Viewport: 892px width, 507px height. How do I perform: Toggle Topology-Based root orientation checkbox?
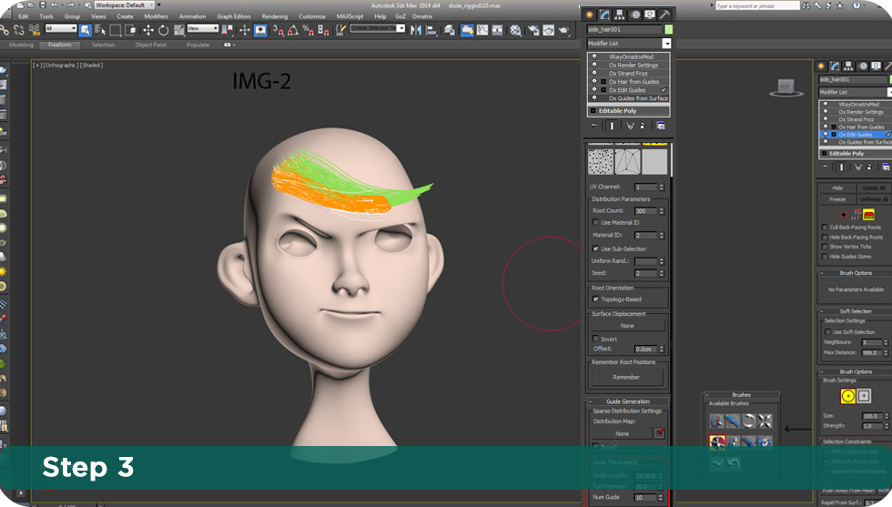tap(595, 299)
